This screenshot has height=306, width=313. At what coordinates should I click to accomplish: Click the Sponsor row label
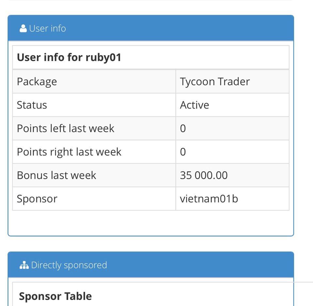(x=37, y=199)
